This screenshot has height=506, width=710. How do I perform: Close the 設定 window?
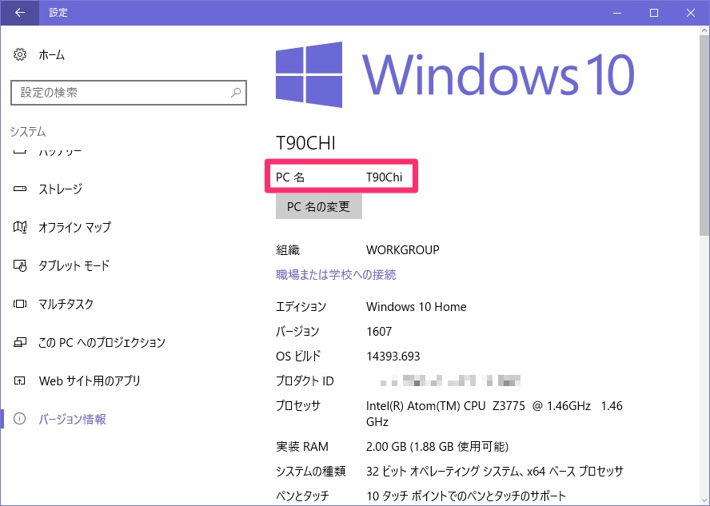pyautogui.click(x=691, y=13)
